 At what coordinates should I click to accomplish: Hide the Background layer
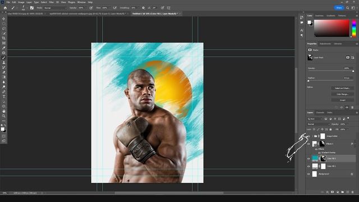click(309, 174)
